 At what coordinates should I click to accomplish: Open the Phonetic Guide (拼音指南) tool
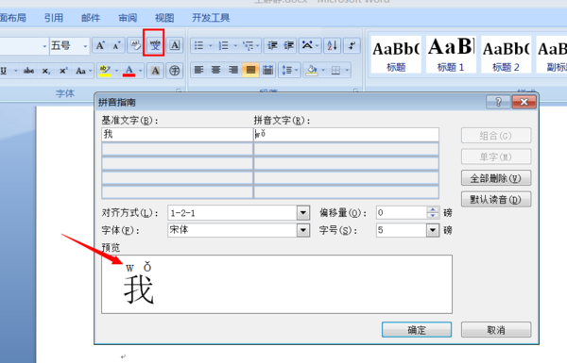(x=155, y=45)
